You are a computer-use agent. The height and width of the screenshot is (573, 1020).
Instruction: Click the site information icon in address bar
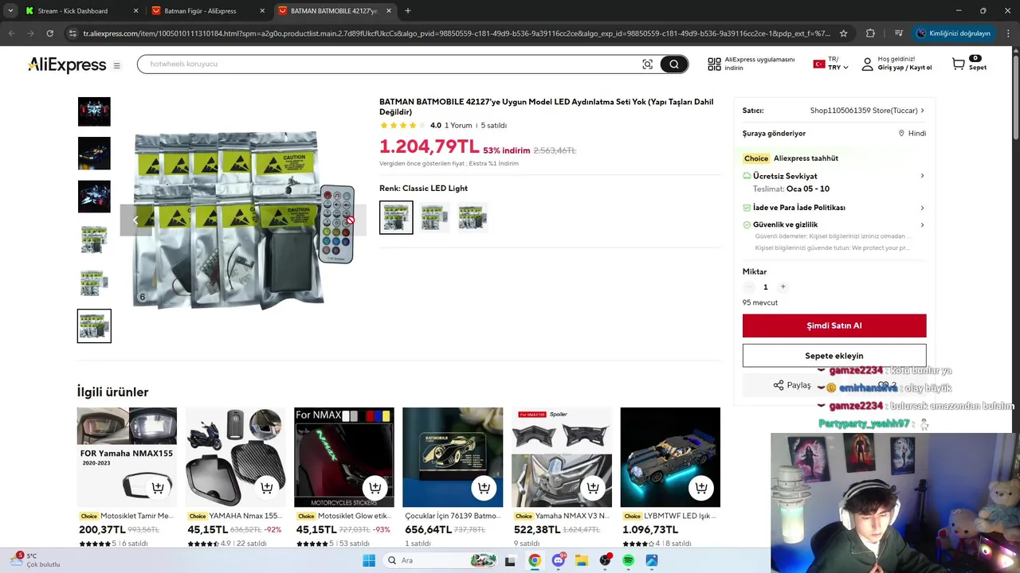pyautogui.click(x=73, y=33)
